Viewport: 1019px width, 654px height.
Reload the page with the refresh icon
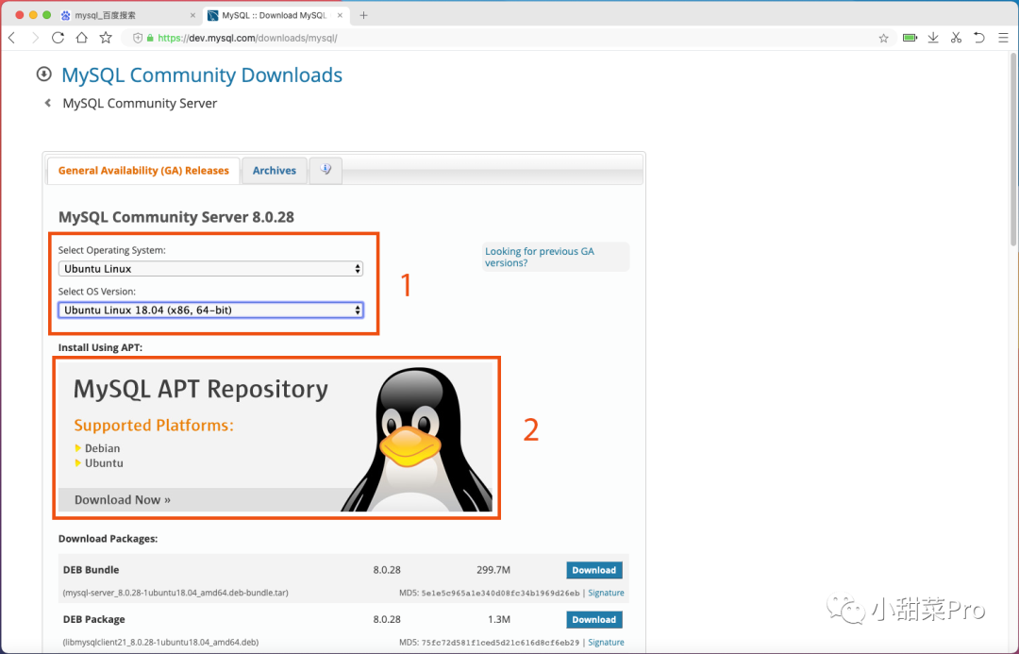[58, 38]
